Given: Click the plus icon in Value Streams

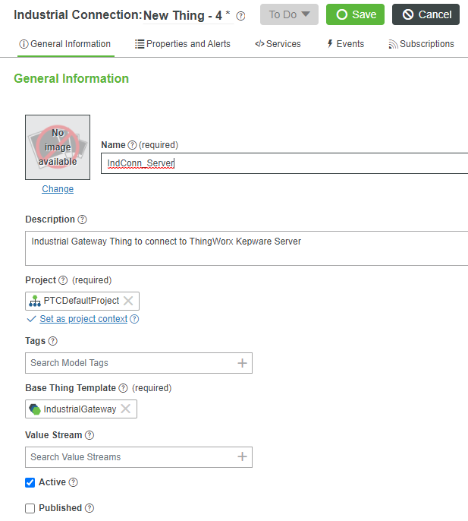Looking at the screenshot, I should [242, 456].
